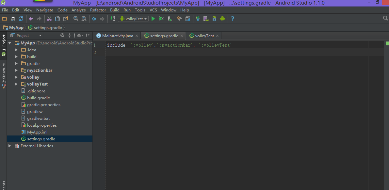The image size is (389, 190).
Task: Click the Scroll from Source target icon
Action: coord(62,36)
